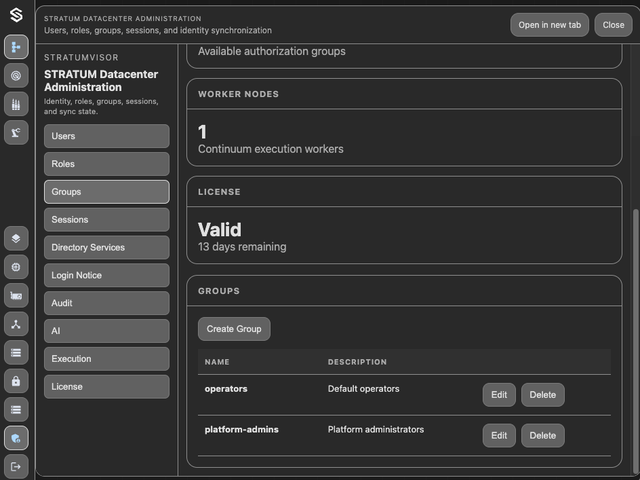The width and height of the screenshot is (640, 480).
Task: Go to the Roles section
Action: [106, 164]
